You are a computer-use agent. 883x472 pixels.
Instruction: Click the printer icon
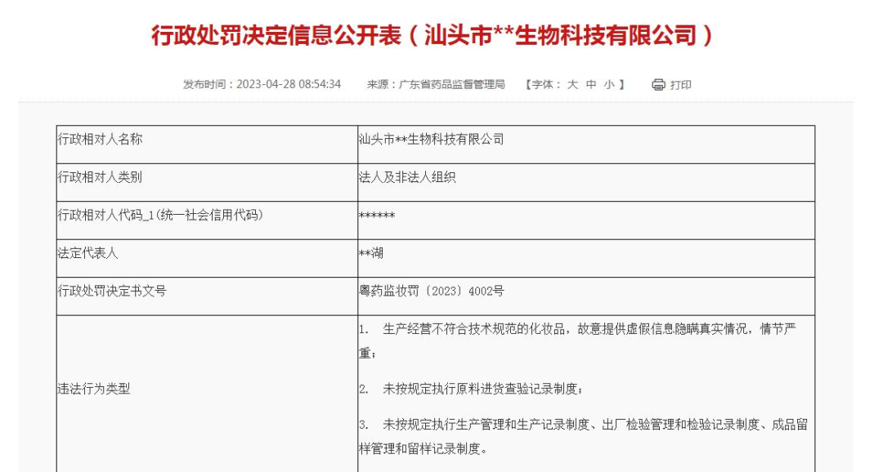pos(658,85)
